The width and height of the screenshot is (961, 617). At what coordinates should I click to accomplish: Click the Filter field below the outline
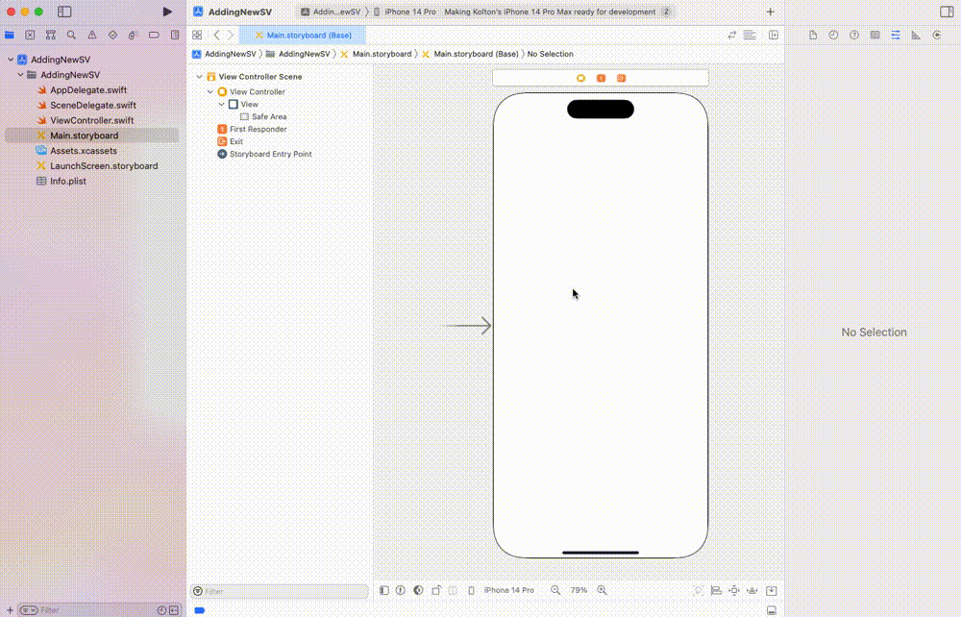point(279,590)
